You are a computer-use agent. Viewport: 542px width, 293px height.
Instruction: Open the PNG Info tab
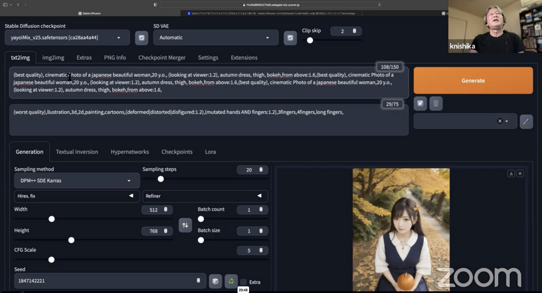click(x=115, y=57)
